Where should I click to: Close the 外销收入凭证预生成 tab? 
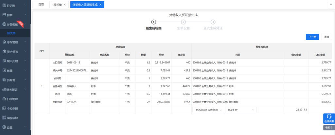(x=100, y=5)
